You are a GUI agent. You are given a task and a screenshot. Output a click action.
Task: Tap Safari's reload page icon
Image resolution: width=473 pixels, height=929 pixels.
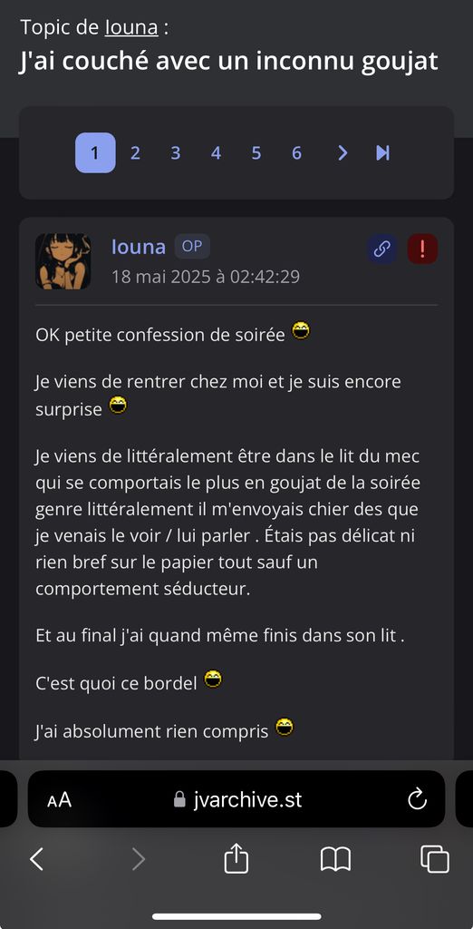pos(418,798)
